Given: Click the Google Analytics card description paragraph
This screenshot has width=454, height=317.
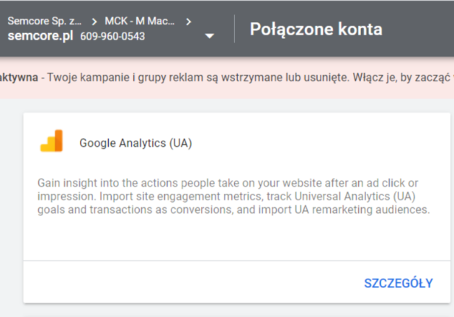Looking at the screenshot, I should click(233, 196).
